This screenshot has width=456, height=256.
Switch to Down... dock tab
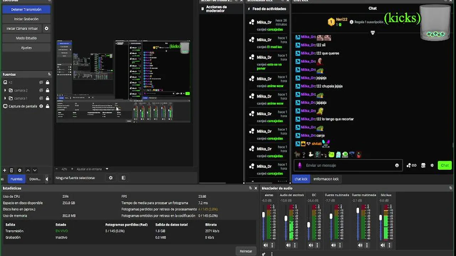pyautogui.click(x=35, y=179)
